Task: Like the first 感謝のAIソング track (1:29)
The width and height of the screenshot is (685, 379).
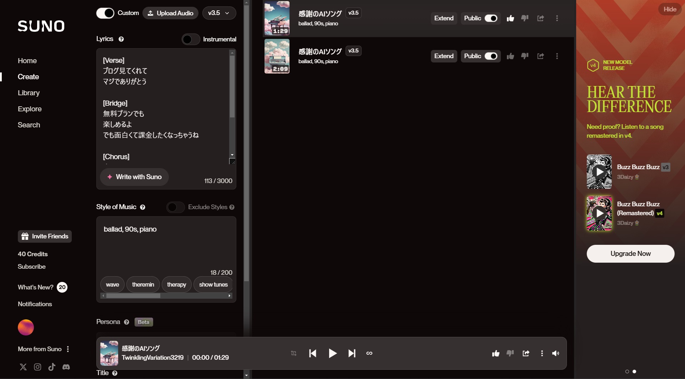Action: (510, 18)
